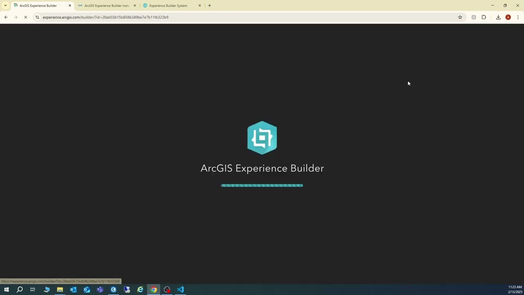The height and width of the screenshot is (295, 524).
Task: Click the loading progress bar
Action: (262, 185)
